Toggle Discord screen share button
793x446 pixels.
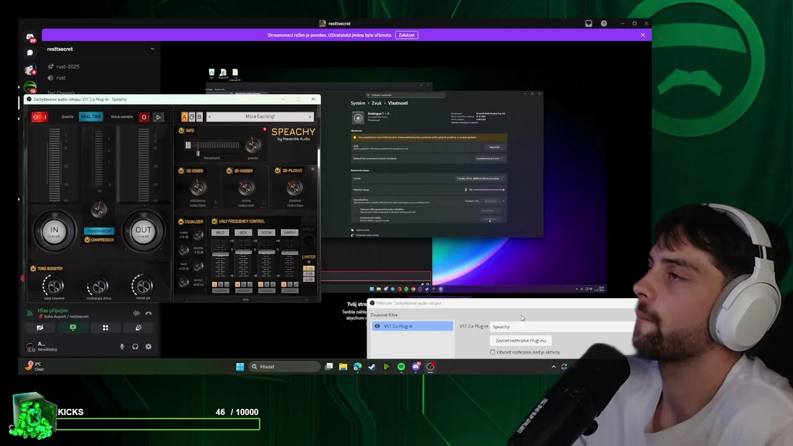(72, 328)
